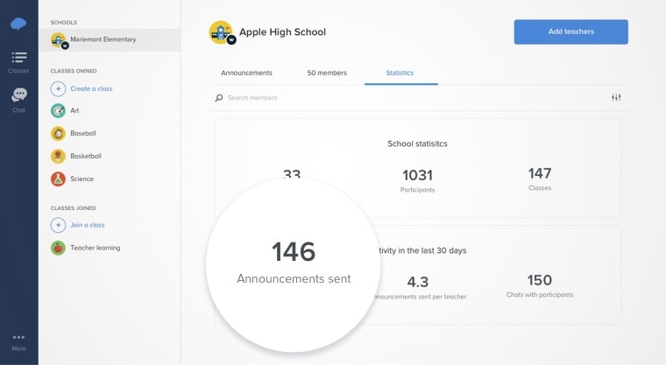
Task: Click the 4.3 announcements per teacher figure
Action: 418,288
